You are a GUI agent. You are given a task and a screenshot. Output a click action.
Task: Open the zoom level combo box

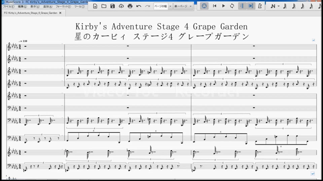click(163, 6)
